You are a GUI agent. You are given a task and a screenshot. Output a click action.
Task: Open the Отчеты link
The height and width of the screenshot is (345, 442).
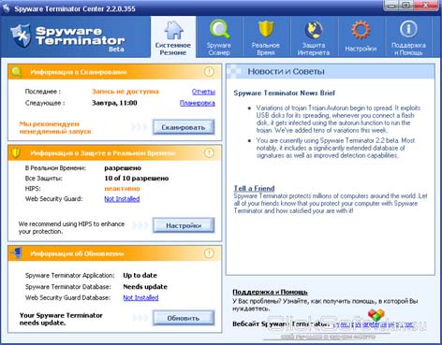(x=203, y=92)
